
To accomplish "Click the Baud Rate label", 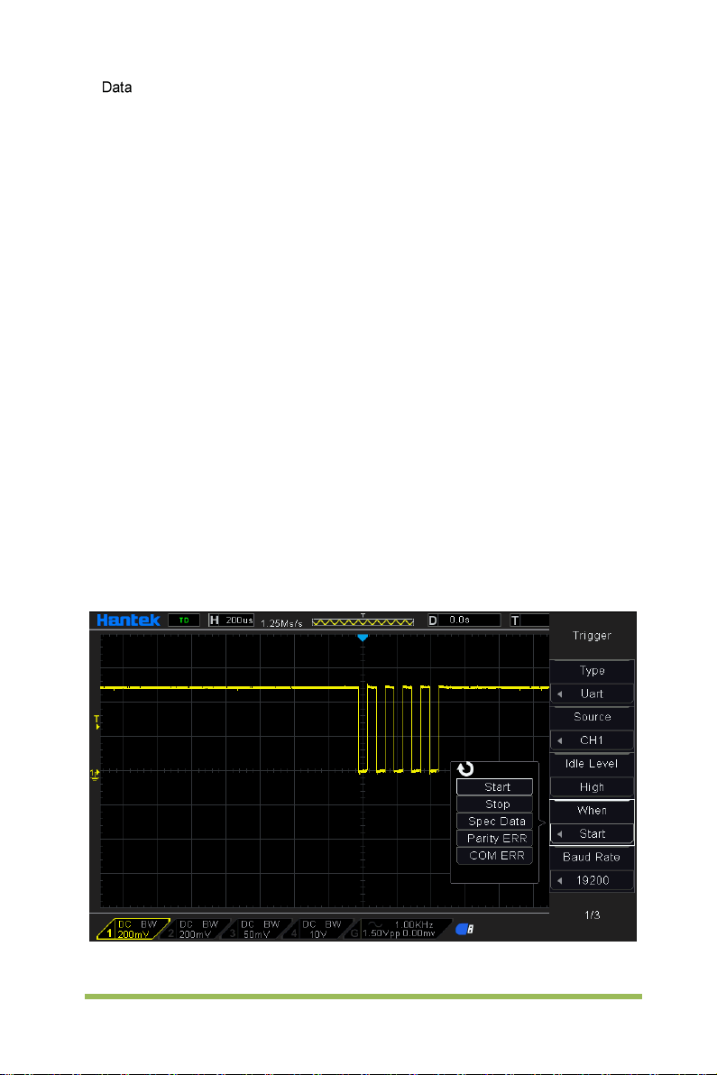I will coord(592,857).
